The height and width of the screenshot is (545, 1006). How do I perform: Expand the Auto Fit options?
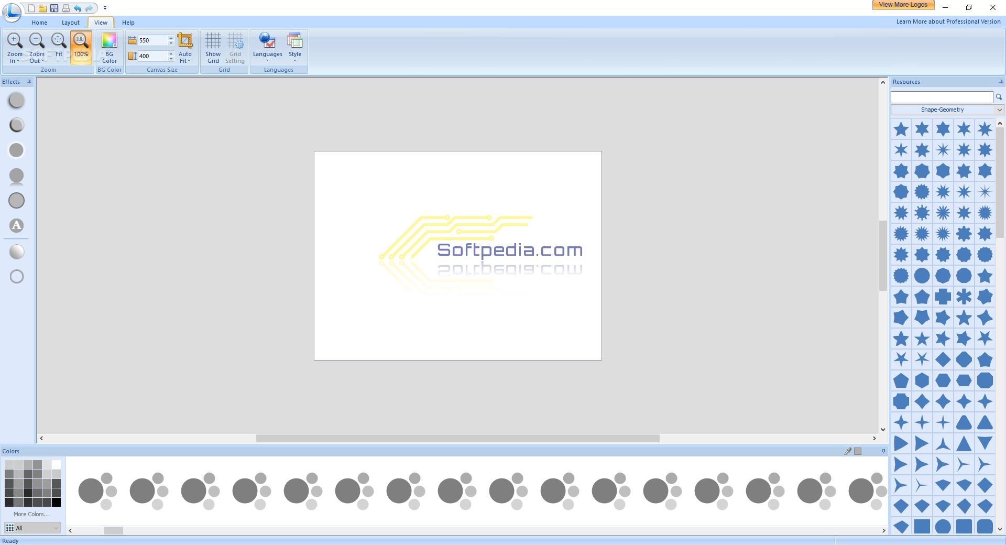pos(185,58)
